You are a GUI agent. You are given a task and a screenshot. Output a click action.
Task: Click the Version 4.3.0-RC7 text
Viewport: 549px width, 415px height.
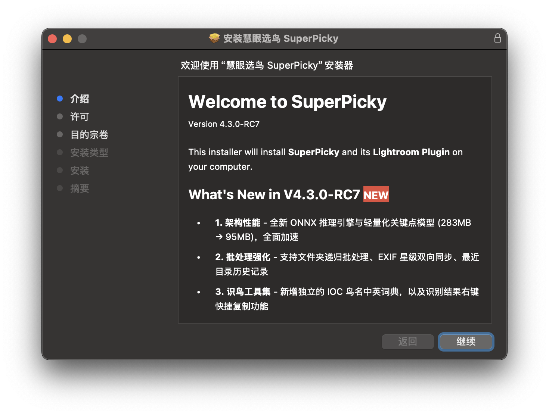click(224, 124)
